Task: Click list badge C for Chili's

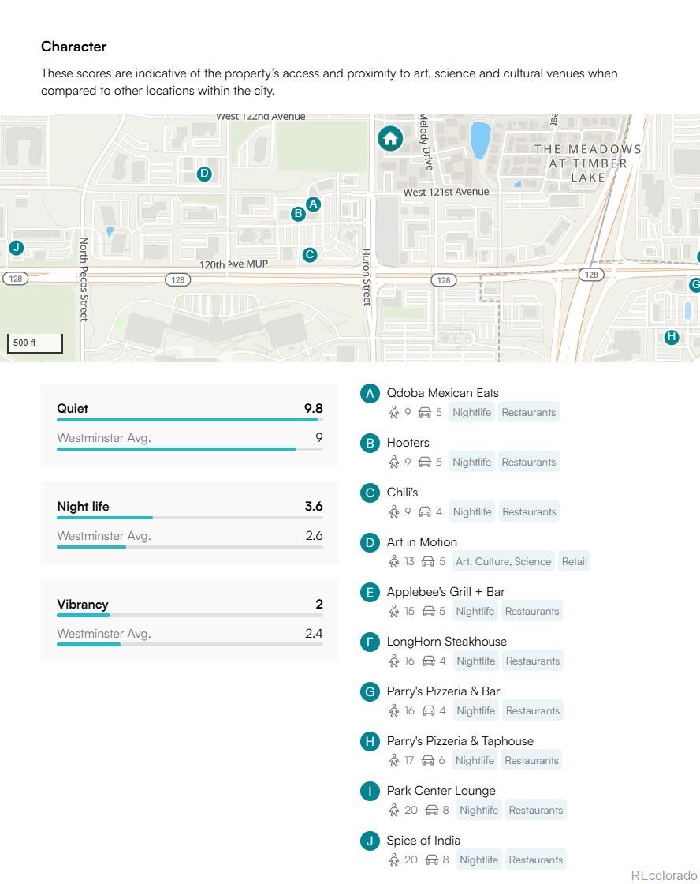Action: pyautogui.click(x=370, y=493)
